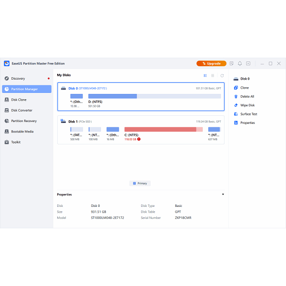The width and height of the screenshot is (286, 286).
Task: Select the red C: (NTFS) partition bar
Action: point(163,129)
